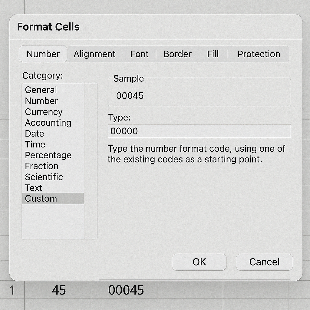Choose General in the Category list

click(41, 90)
